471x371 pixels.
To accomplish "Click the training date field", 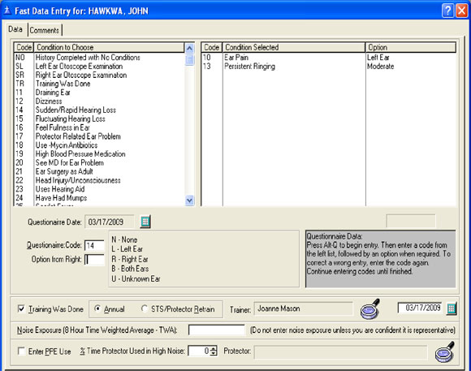I will coord(420,308).
